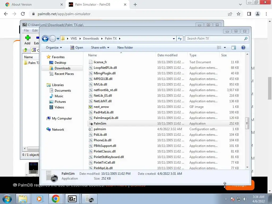Viewport: 272px width, 204px height.
Task: Open Chrome tab search dropdown
Action: [x=240, y=5]
